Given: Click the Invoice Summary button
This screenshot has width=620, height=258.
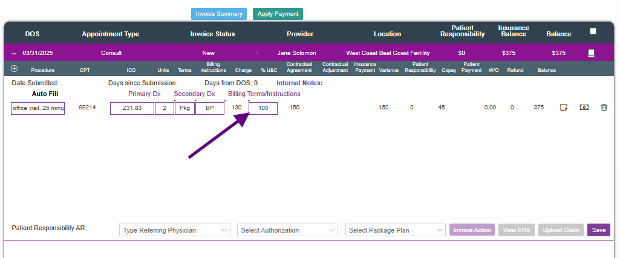Looking at the screenshot, I should tap(219, 13).
